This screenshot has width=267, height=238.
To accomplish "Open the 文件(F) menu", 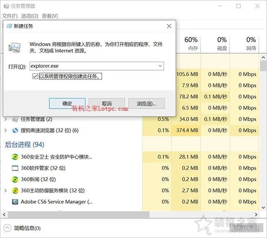I will point(10,16).
